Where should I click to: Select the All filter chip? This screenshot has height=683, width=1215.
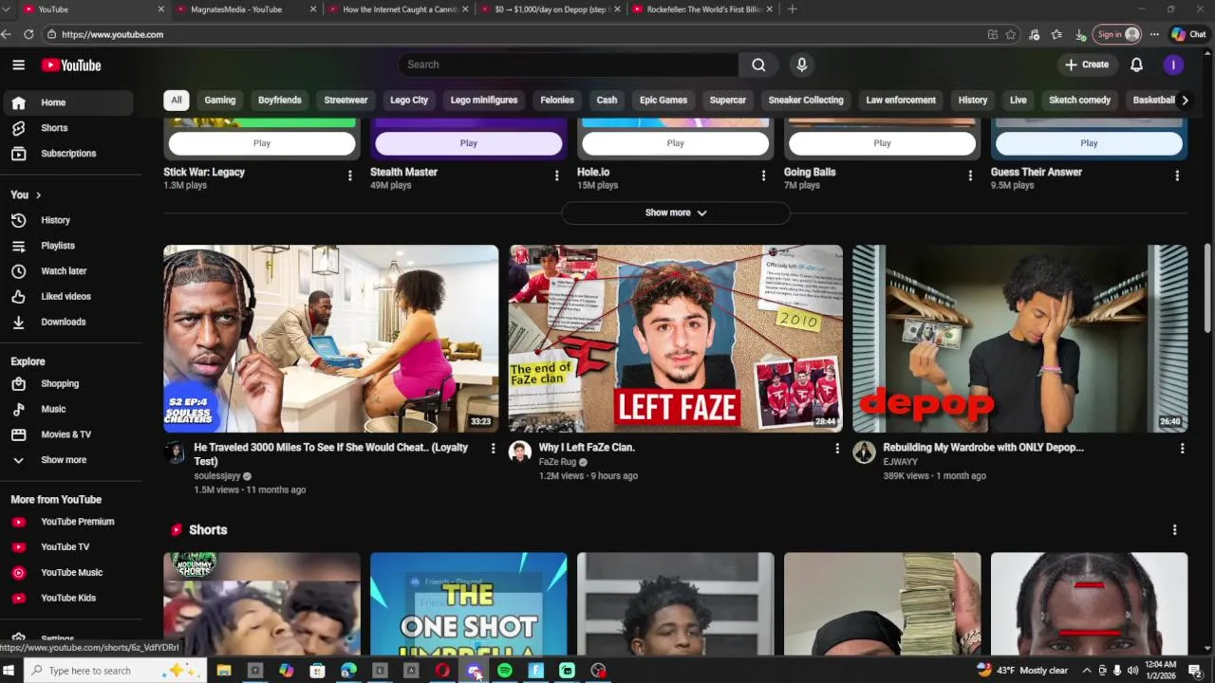[177, 100]
